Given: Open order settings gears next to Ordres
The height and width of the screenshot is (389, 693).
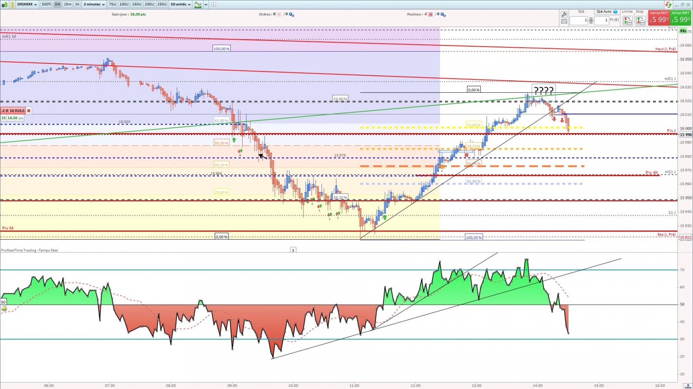Looking at the screenshot, I should (x=291, y=15).
